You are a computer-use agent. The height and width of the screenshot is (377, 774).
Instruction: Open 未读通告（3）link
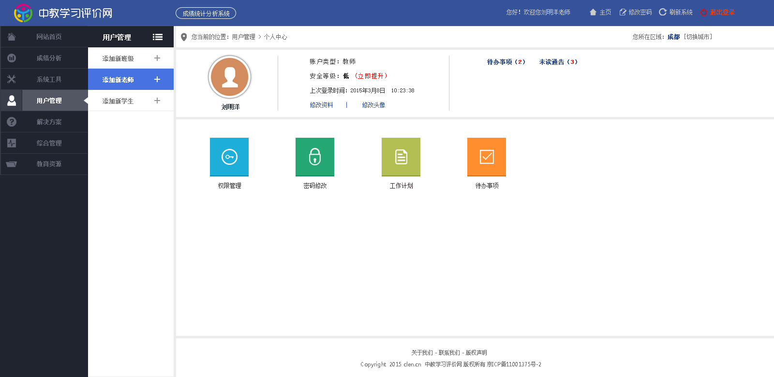point(558,62)
